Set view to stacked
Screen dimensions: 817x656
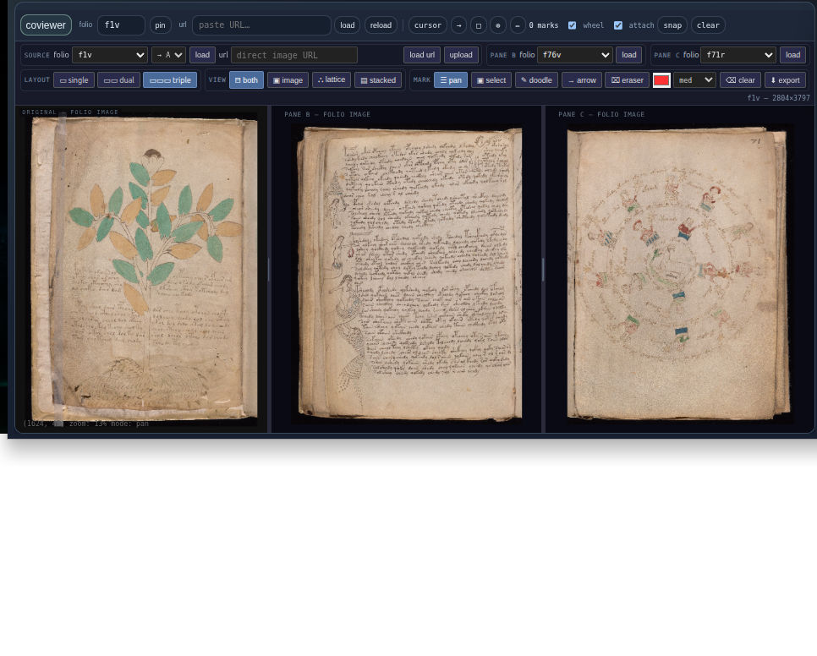[378, 80]
